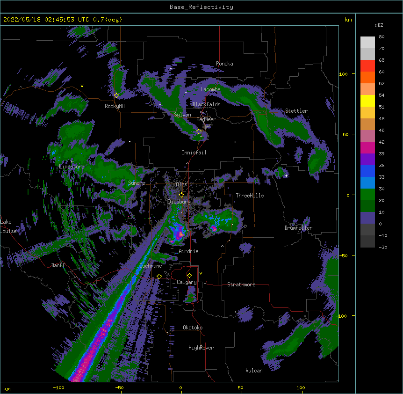The height and width of the screenshot is (394, 403).
Task: Click the white asterisk marker east of Innisfail
Action: point(235,142)
